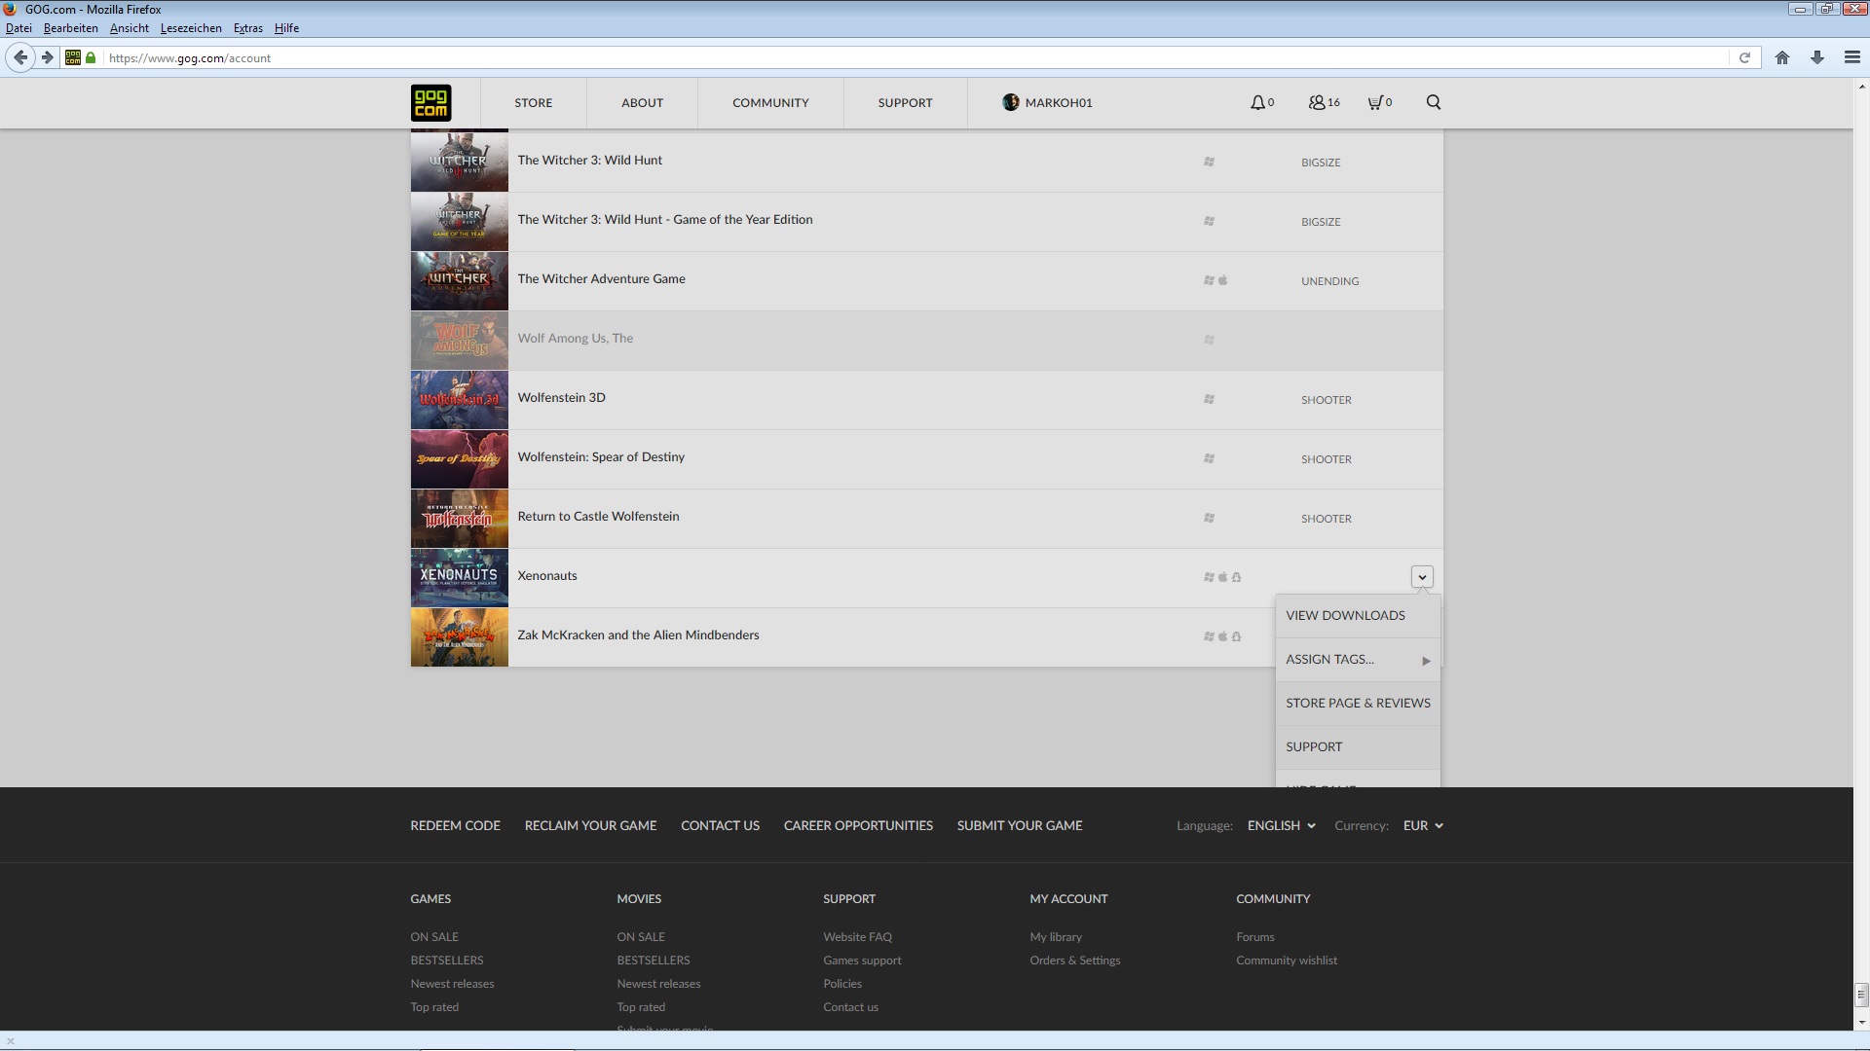Click the Forums footer link

tap(1255, 937)
